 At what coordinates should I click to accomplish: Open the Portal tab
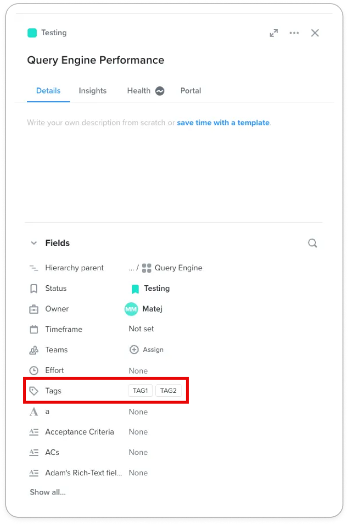tap(191, 91)
